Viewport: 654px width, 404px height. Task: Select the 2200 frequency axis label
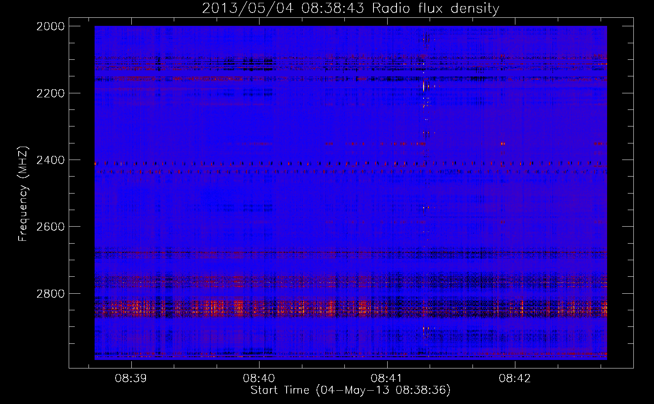pos(51,93)
